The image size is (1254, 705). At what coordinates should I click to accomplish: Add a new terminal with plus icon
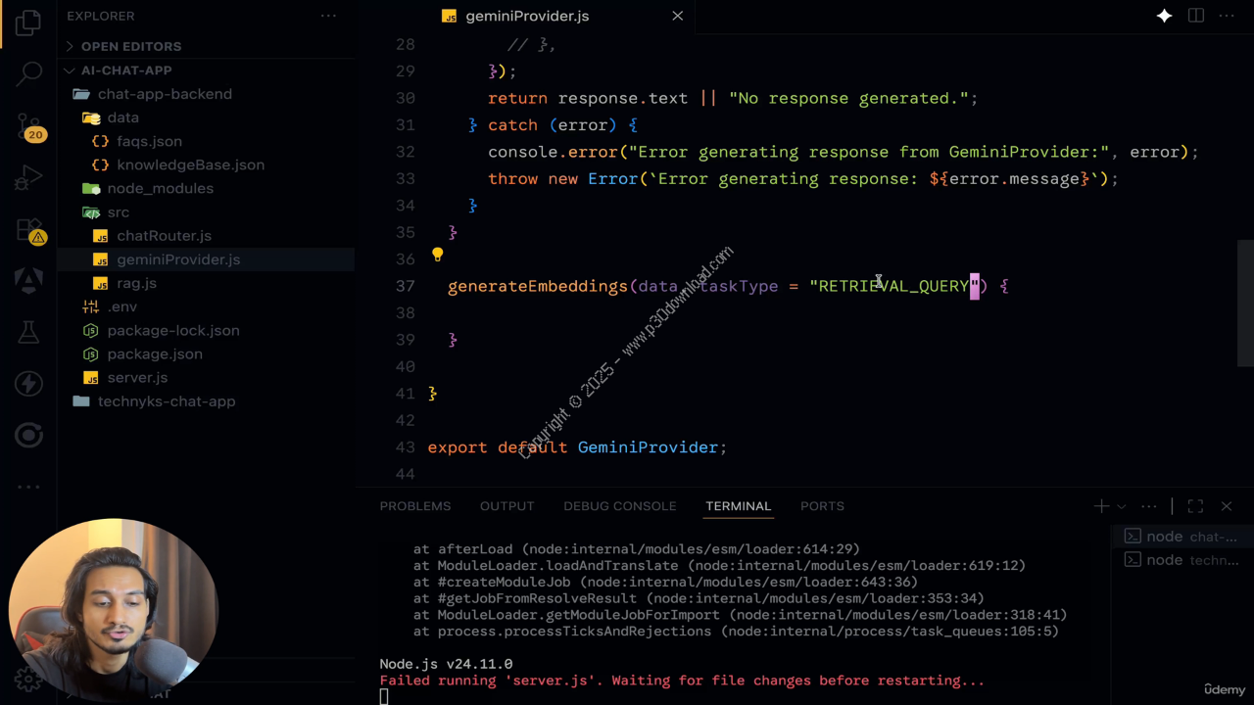click(1101, 506)
